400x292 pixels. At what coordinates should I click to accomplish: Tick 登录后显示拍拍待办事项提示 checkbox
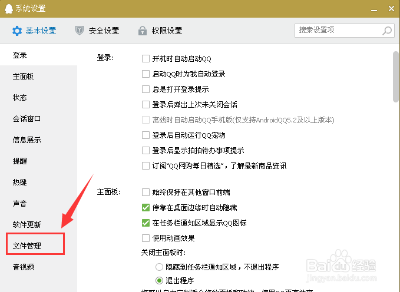click(x=146, y=151)
